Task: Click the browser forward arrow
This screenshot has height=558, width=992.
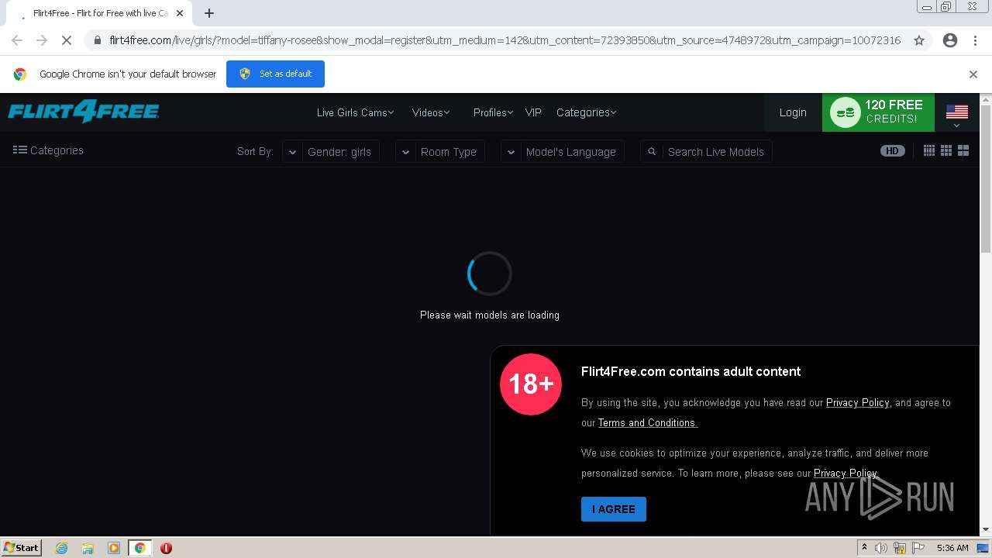Action: (42, 40)
